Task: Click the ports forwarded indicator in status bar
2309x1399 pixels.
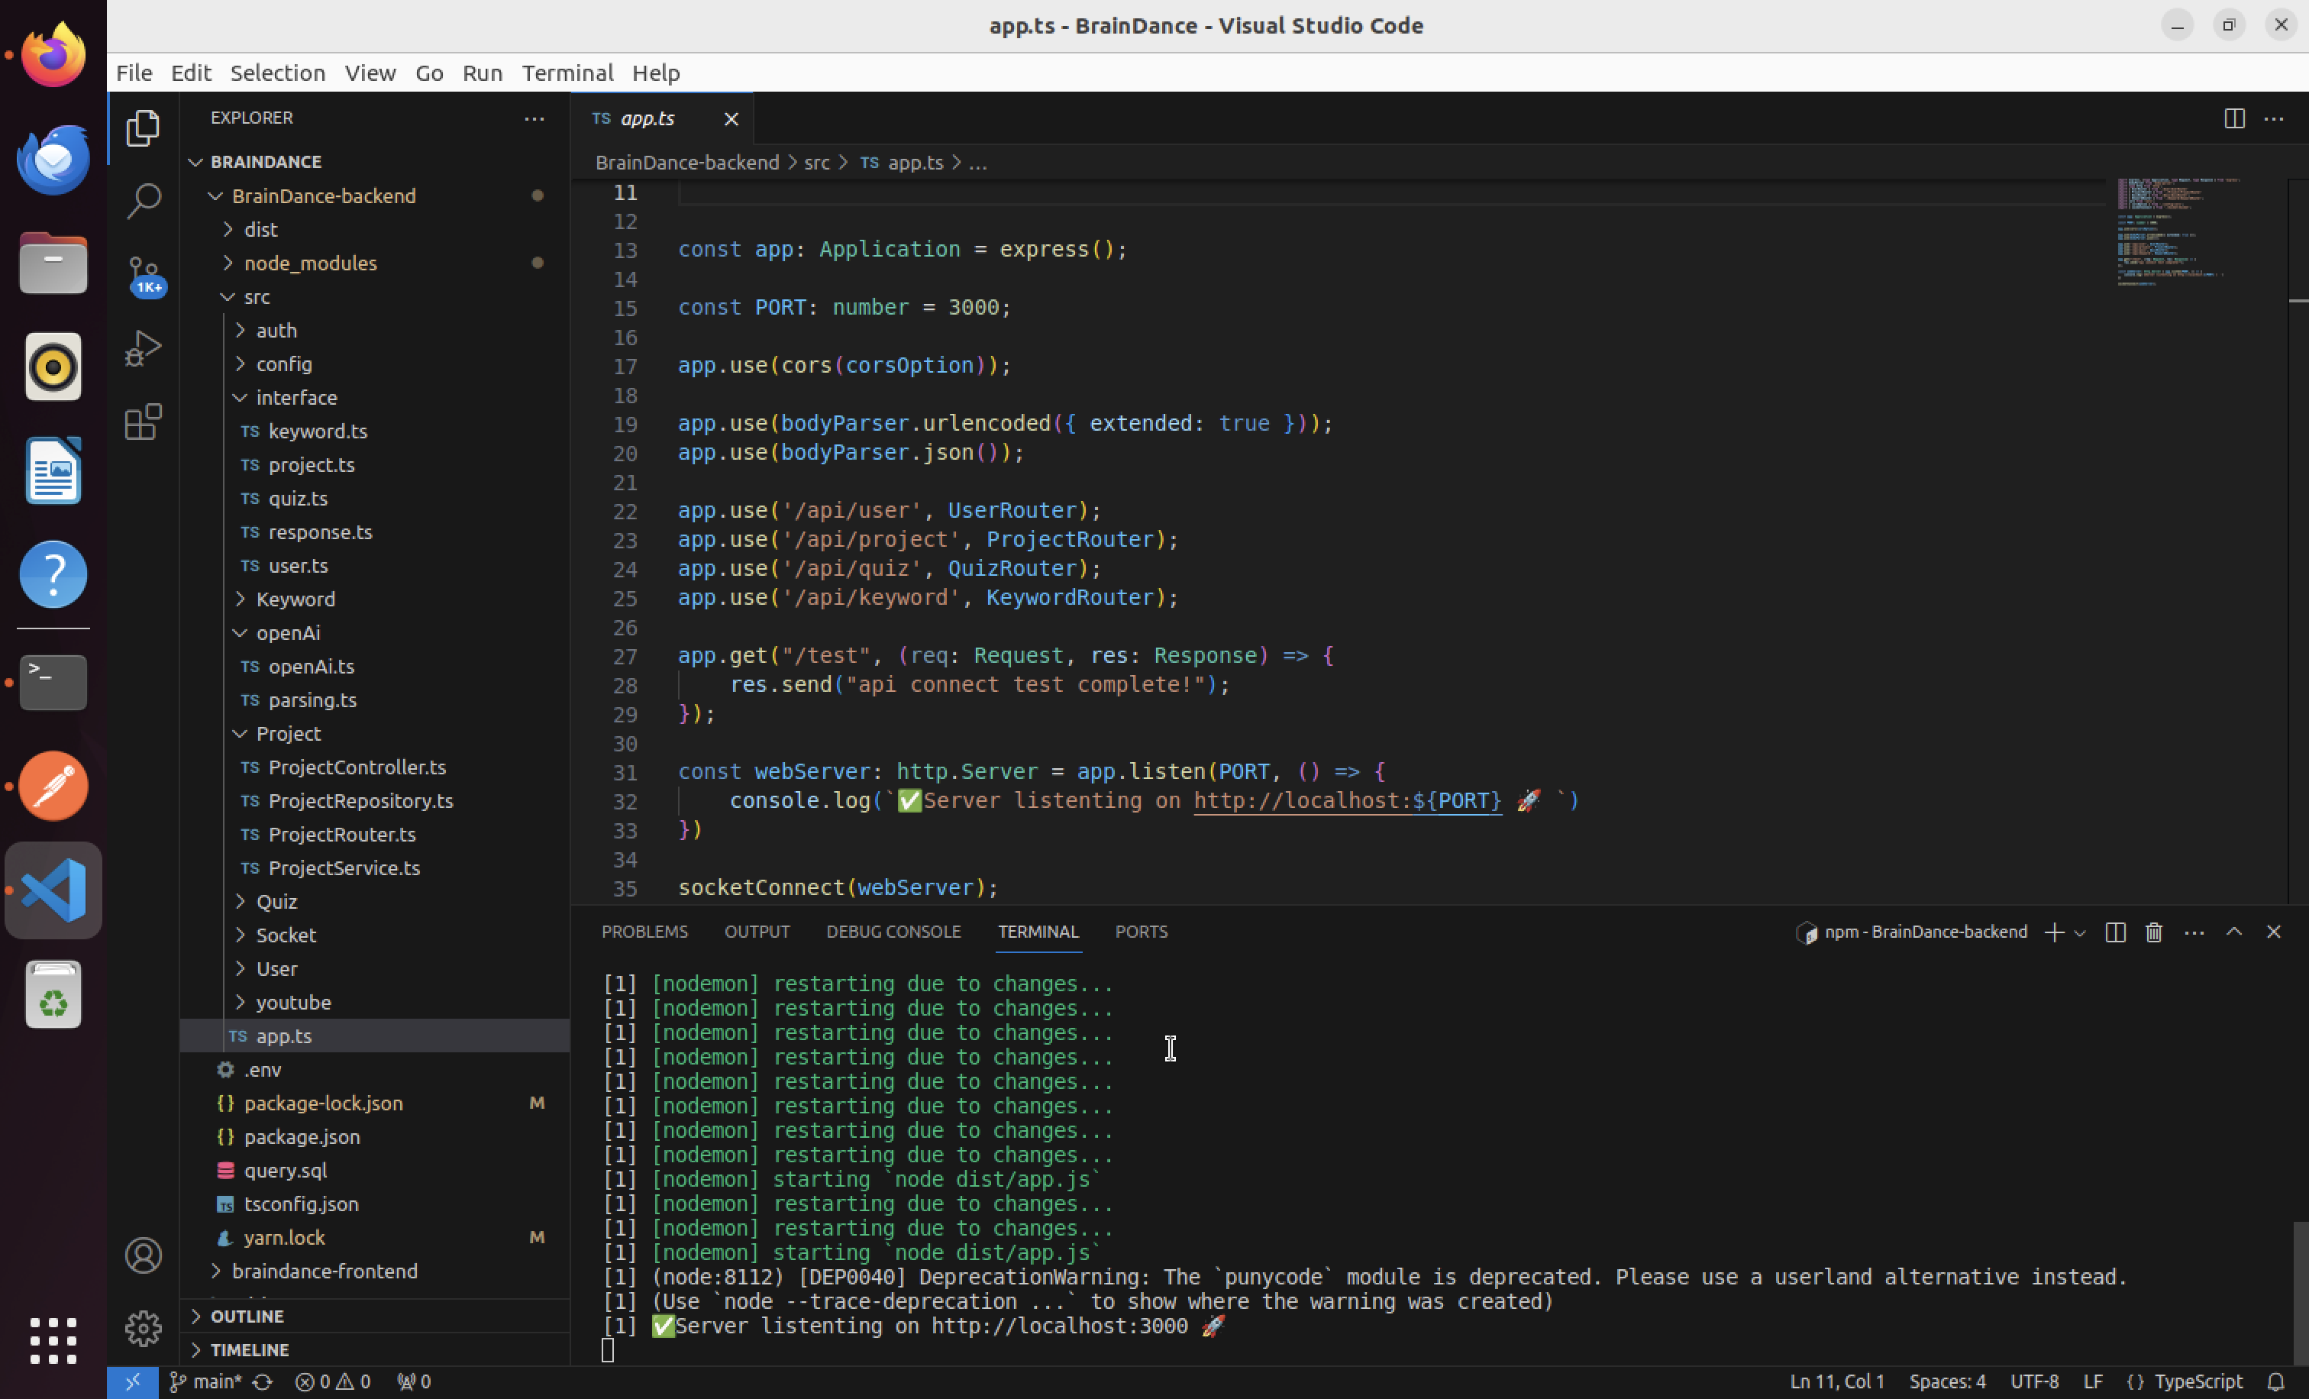Action: [x=413, y=1381]
